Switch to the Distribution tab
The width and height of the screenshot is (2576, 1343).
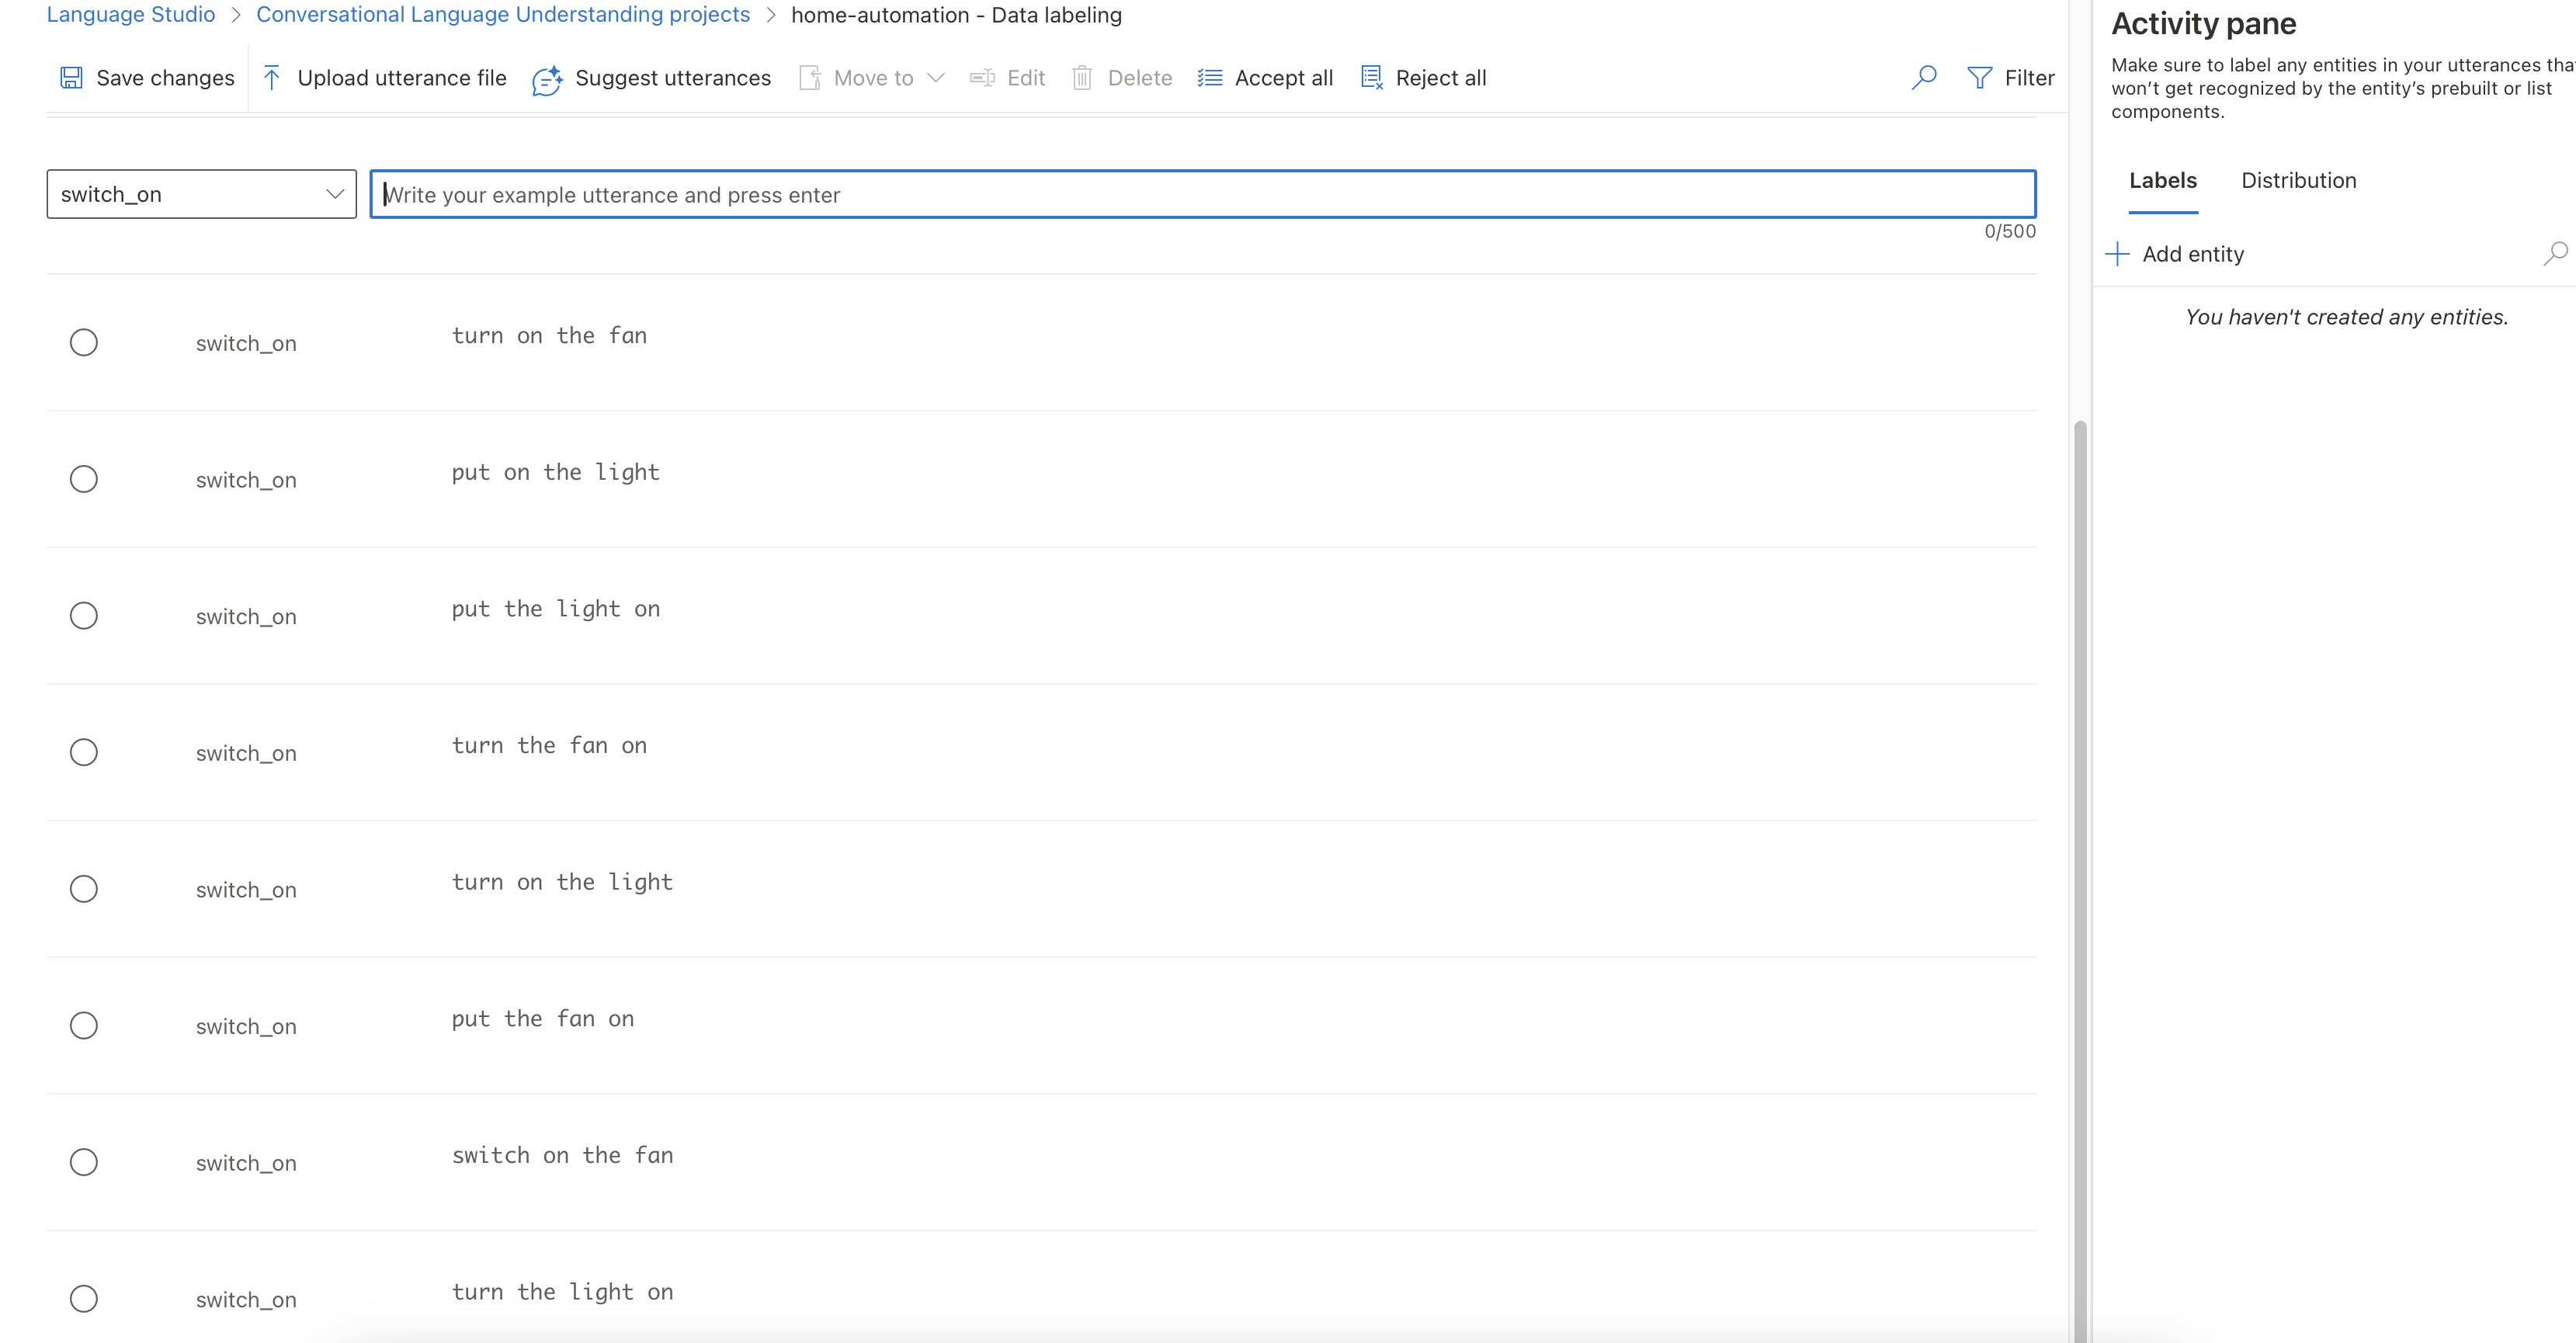pos(2298,181)
